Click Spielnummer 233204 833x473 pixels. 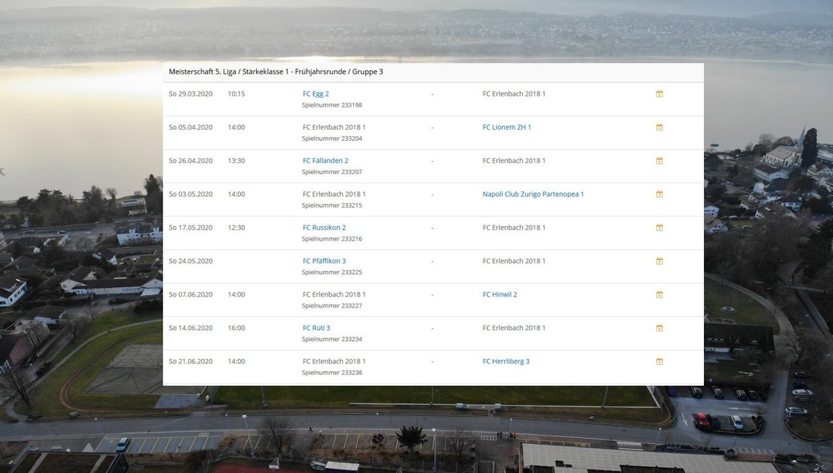pos(332,139)
